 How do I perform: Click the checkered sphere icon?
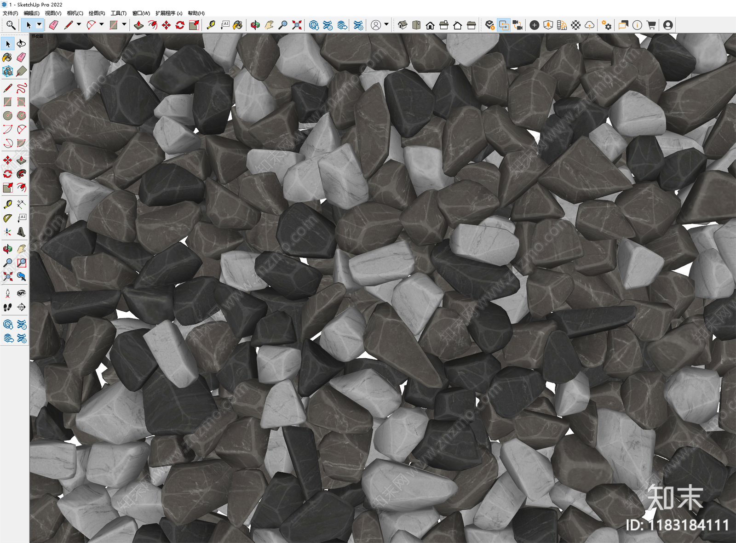[x=576, y=25]
